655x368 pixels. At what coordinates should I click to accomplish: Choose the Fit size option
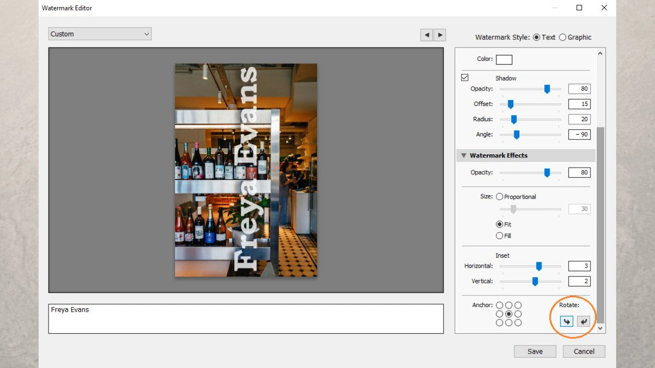click(499, 224)
